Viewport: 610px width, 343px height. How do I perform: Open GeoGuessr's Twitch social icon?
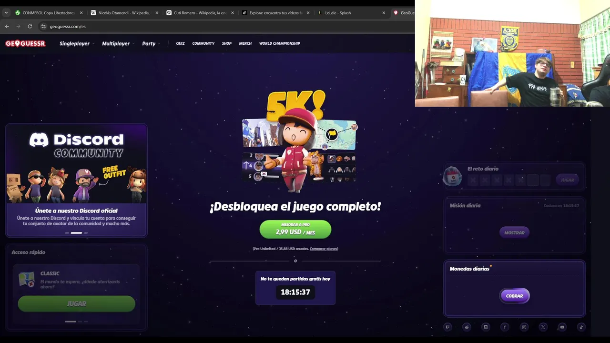tap(447, 327)
